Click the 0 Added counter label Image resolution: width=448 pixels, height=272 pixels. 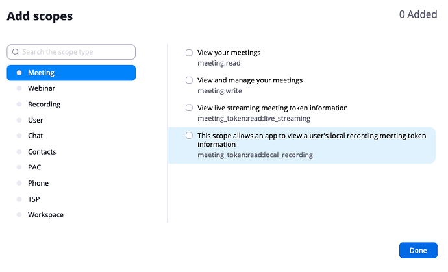pyautogui.click(x=417, y=15)
